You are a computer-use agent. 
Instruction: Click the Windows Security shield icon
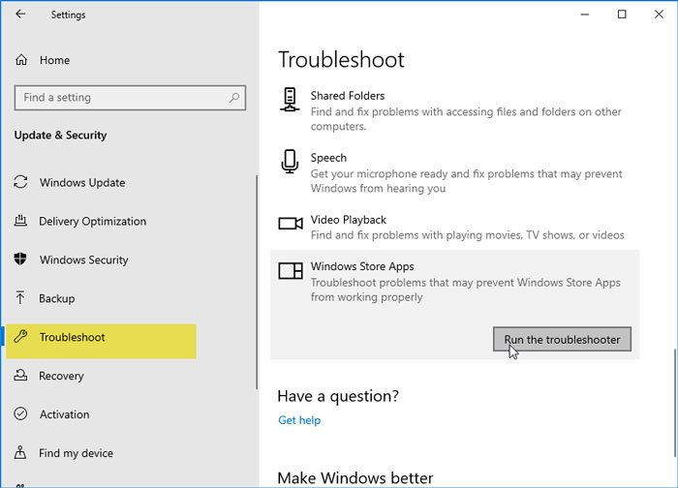coord(20,259)
